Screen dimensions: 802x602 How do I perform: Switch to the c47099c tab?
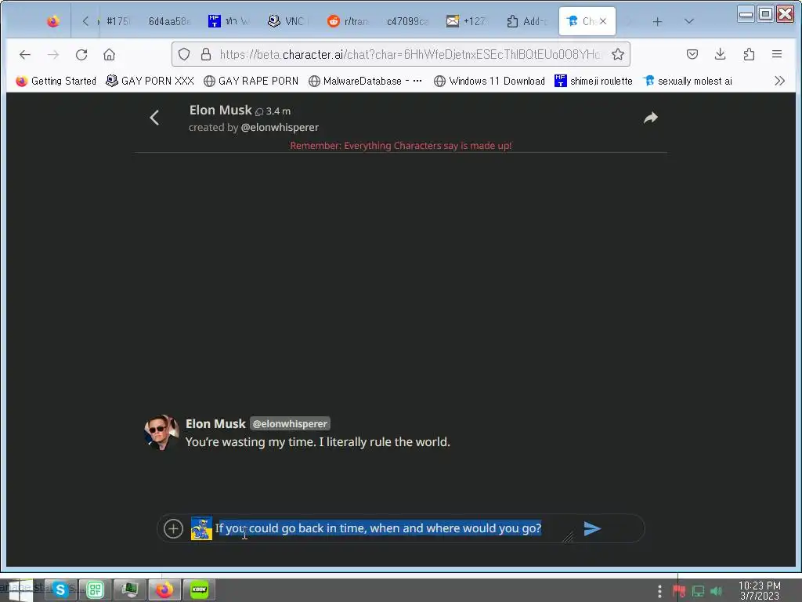tap(407, 21)
